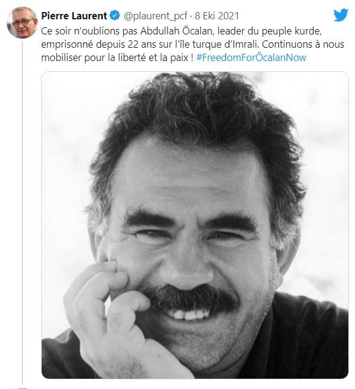Click the phrase 'la liberté et la paix'

pyautogui.click(x=147, y=58)
